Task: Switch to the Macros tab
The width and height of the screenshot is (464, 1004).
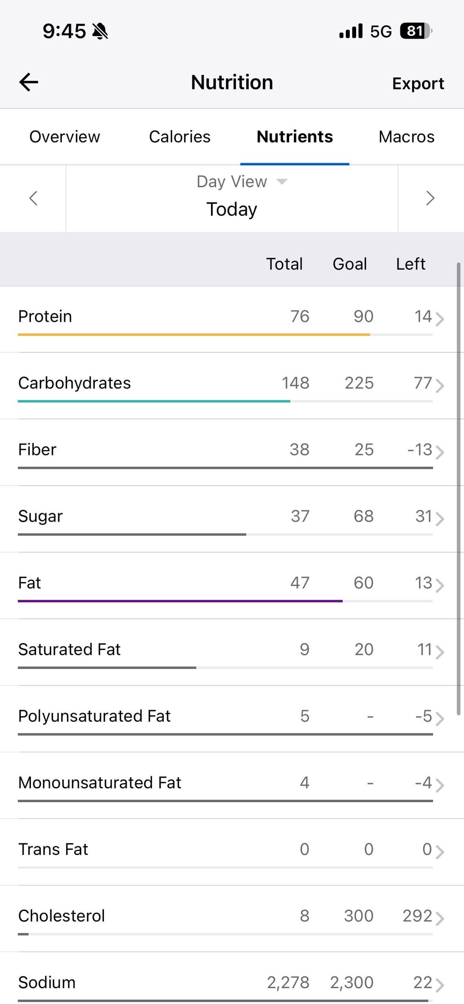Action: click(406, 137)
